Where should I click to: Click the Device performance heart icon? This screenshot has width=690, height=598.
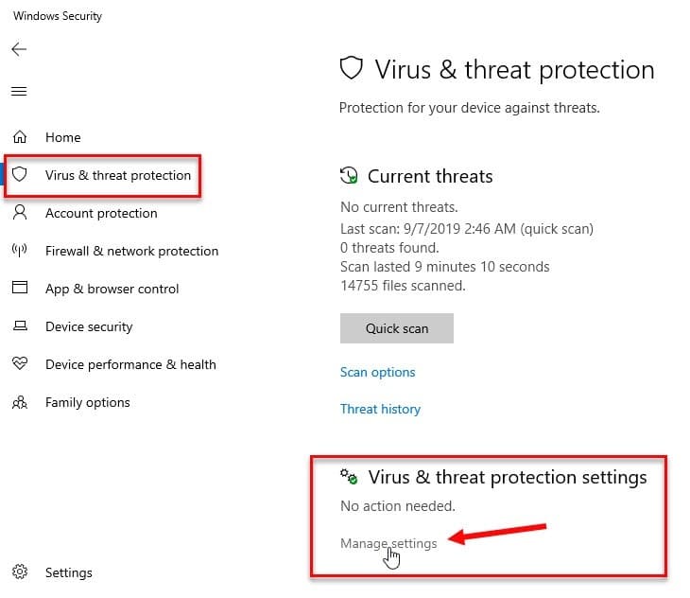click(x=20, y=363)
